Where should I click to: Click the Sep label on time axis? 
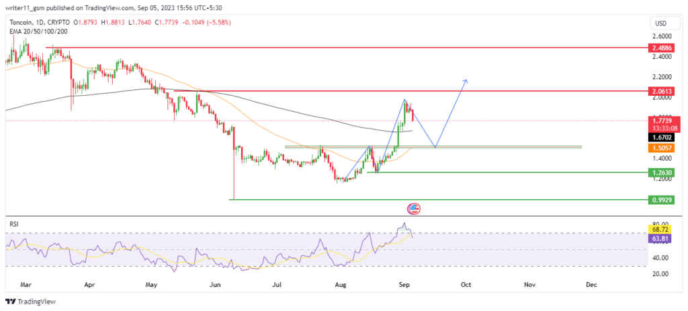pyautogui.click(x=404, y=285)
